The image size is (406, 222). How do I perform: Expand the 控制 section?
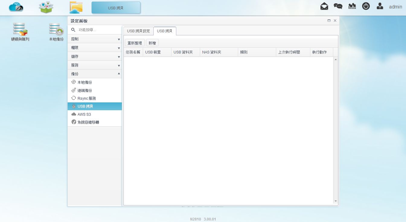coord(95,39)
